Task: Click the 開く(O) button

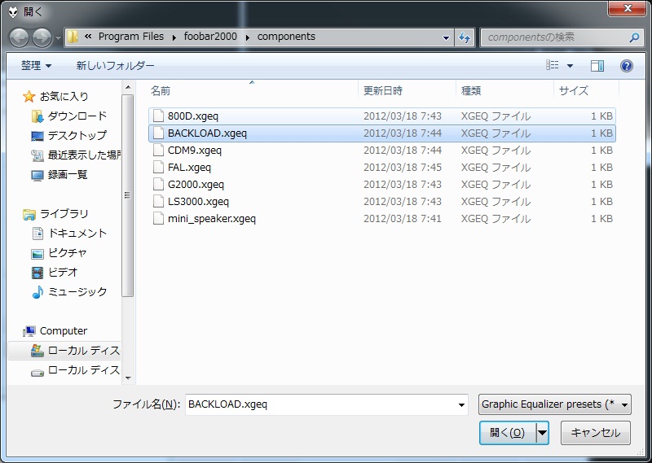Action: tap(508, 433)
